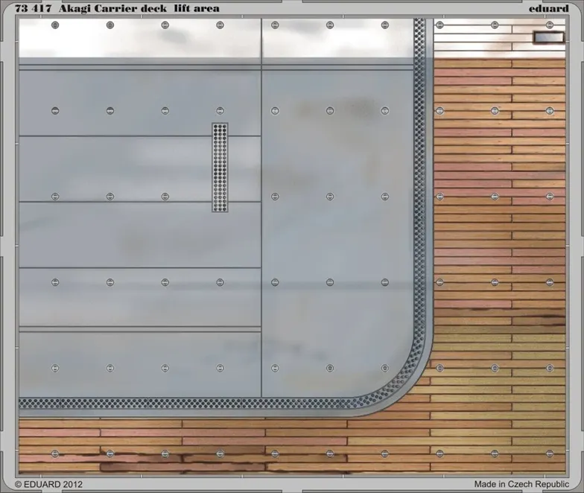The width and height of the screenshot is (584, 493).
Task: Click the rivet directly above the perforated grille
Action: point(220,111)
